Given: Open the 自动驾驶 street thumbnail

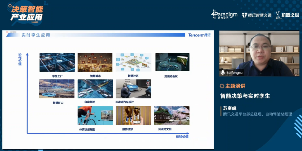Looking at the screenshot, I should click(x=95, y=89).
